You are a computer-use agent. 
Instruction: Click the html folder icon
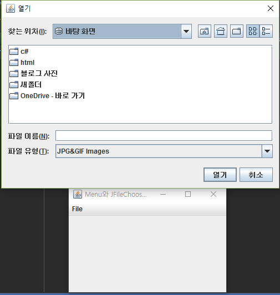(x=14, y=63)
